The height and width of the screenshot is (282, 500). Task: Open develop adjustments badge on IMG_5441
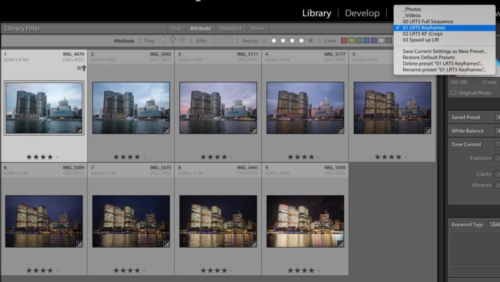[x=254, y=244]
